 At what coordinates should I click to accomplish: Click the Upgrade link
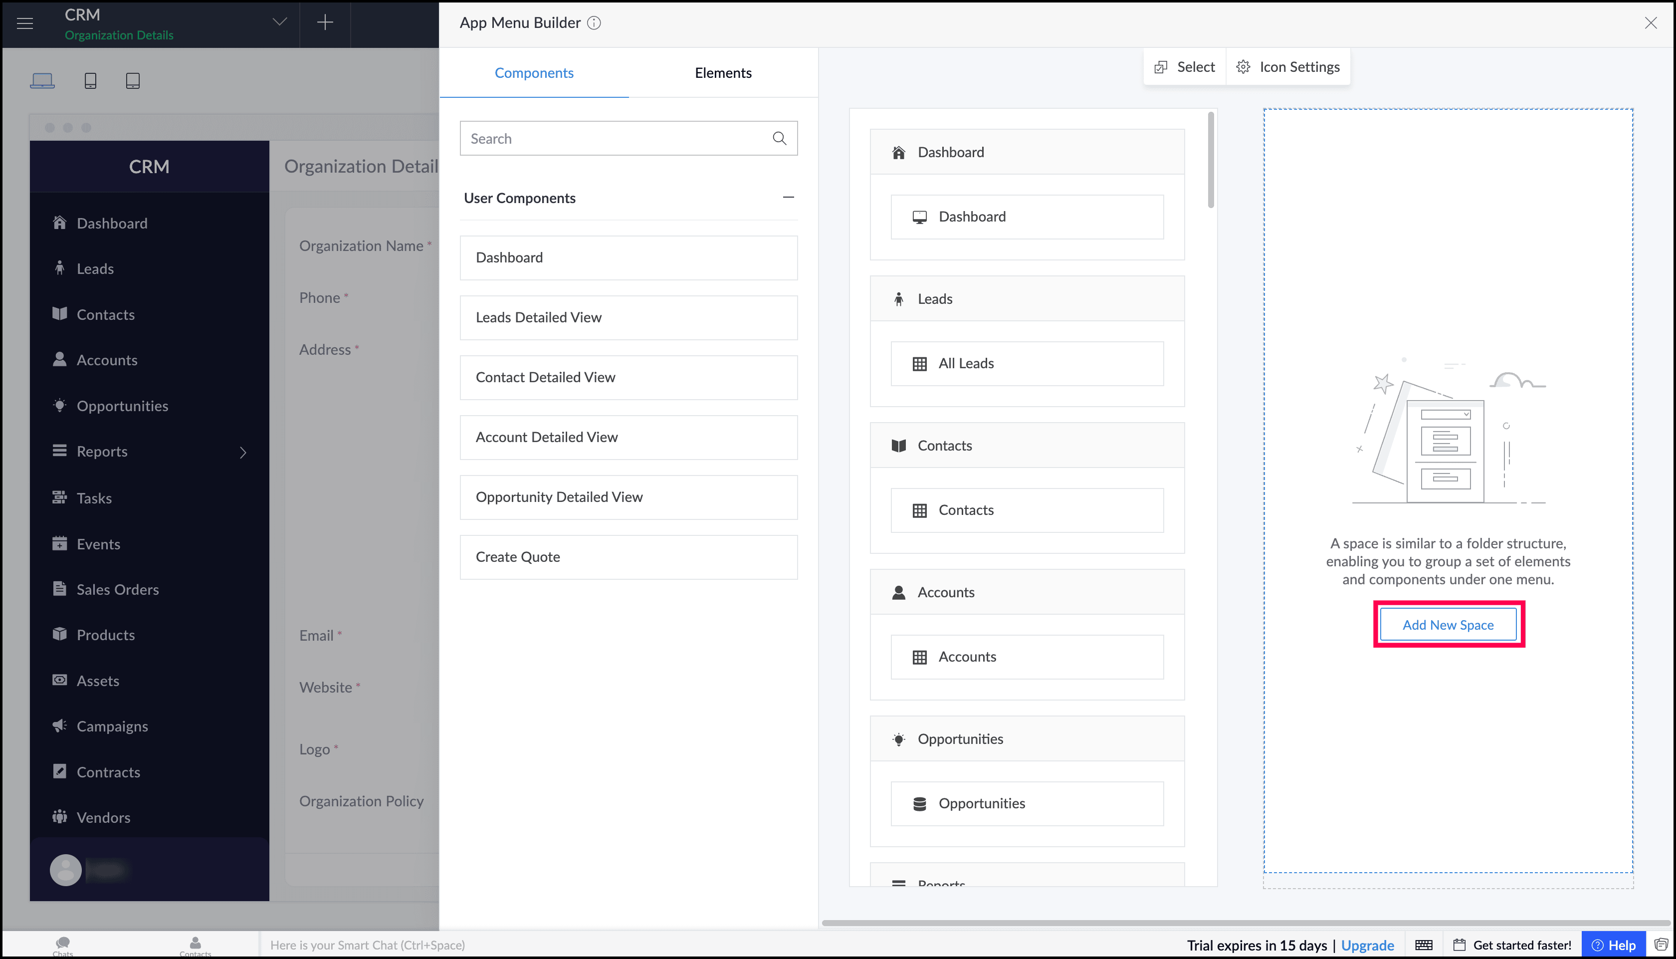pyautogui.click(x=1367, y=945)
